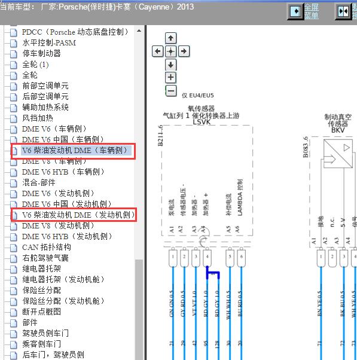Open 辅助加热系统 entry

(45, 107)
